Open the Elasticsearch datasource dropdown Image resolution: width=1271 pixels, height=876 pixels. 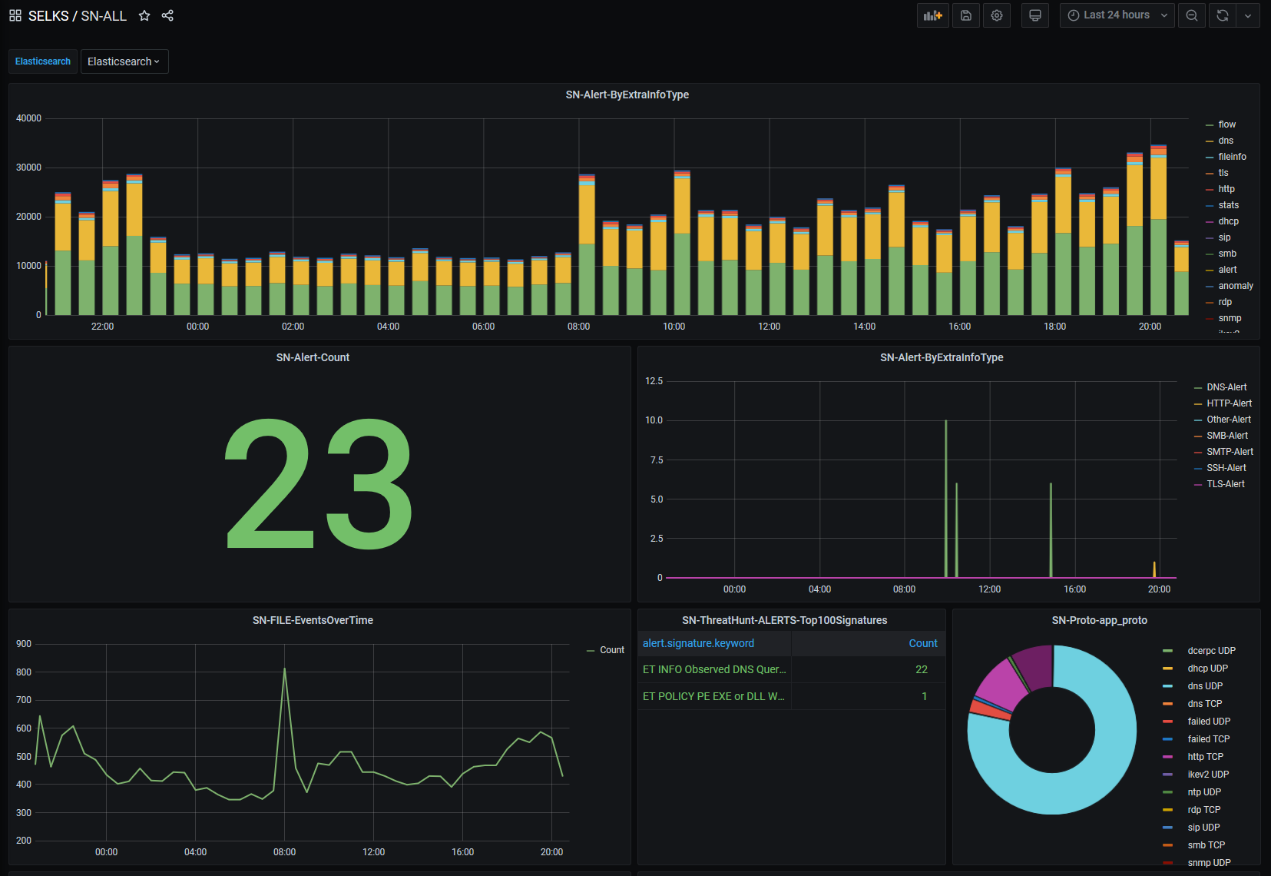[x=124, y=61]
